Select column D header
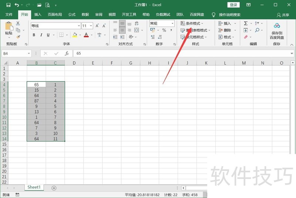Viewport: 296px width, 198px height. tap(74, 63)
